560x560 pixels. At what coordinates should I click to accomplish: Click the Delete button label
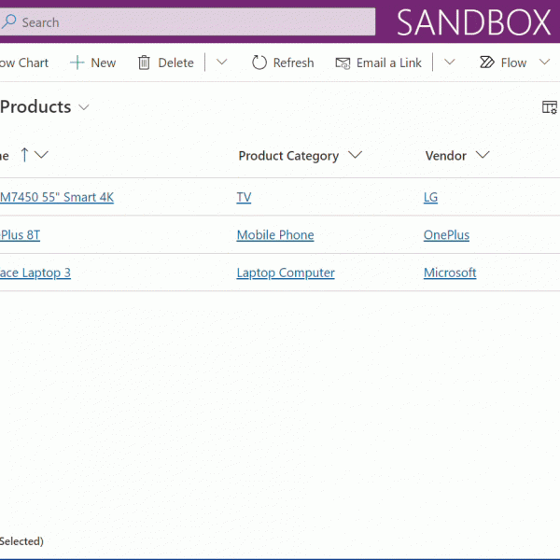(176, 63)
